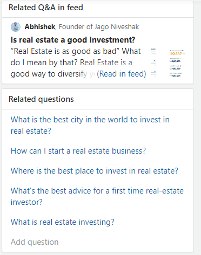This screenshot has height=255, width=201.
Task: Click 'real estate?' on the first question's second line
Action: click(31, 131)
